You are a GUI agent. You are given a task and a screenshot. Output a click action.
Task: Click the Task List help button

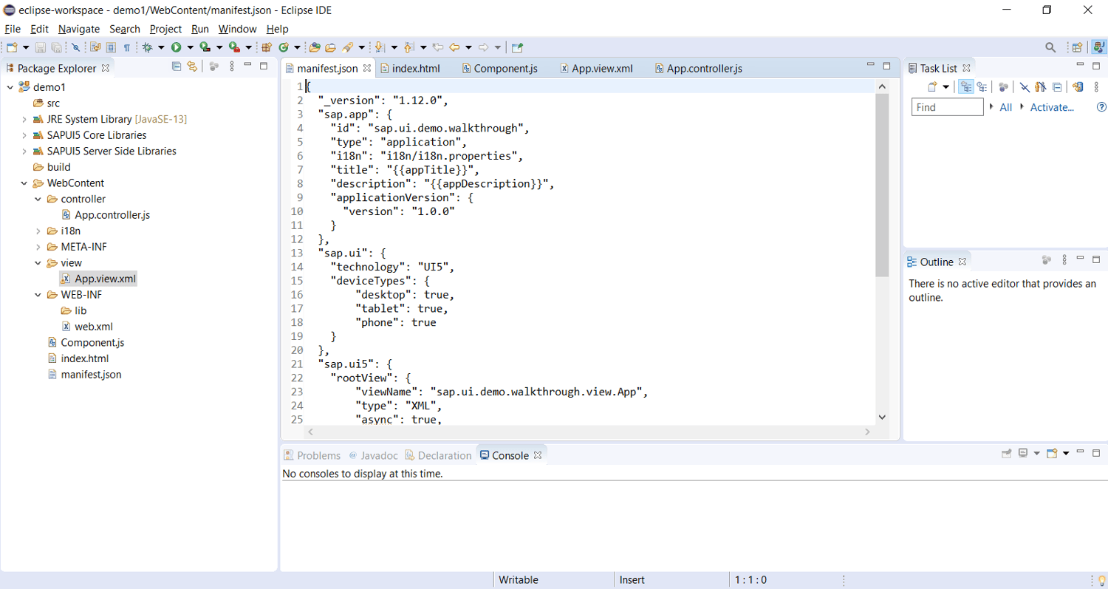tap(1101, 106)
